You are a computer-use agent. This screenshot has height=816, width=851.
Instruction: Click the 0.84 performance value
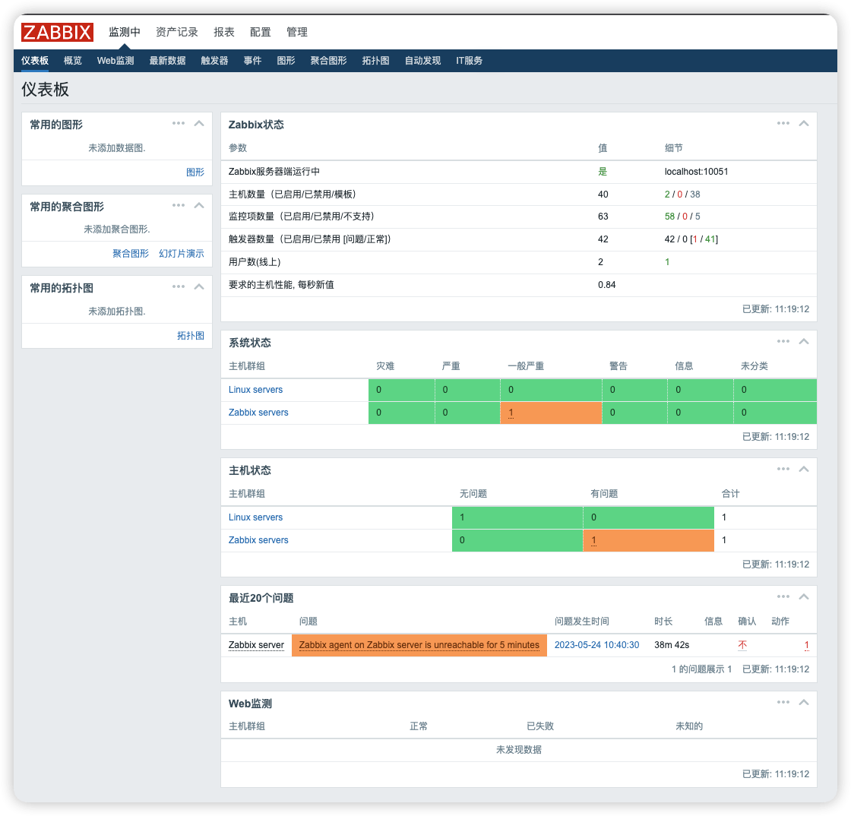tap(607, 285)
